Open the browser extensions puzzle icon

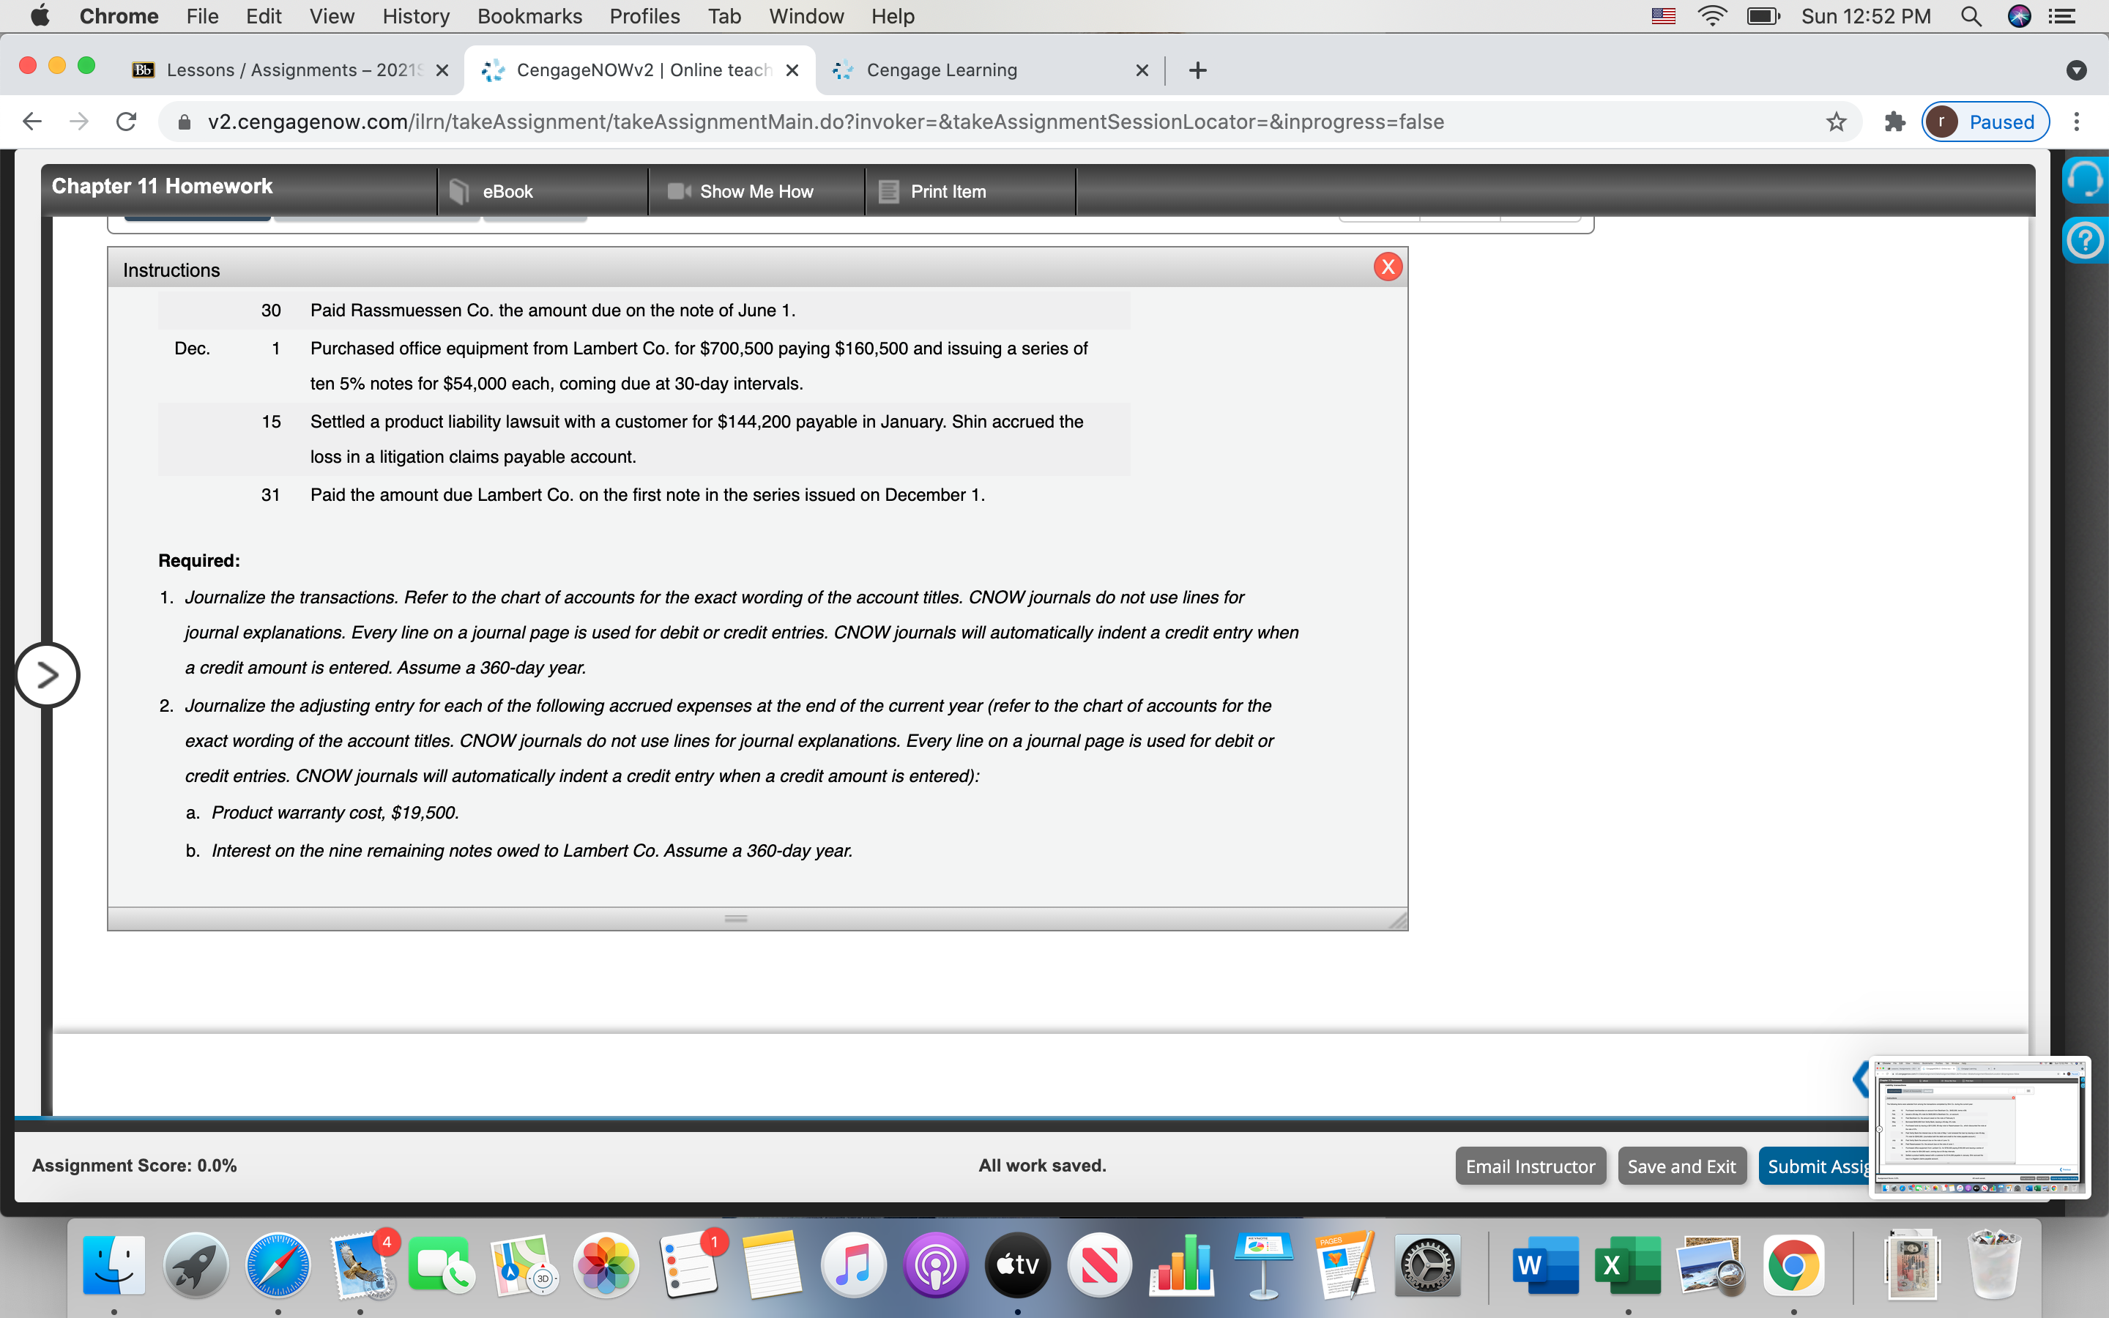click(1894, 121)
